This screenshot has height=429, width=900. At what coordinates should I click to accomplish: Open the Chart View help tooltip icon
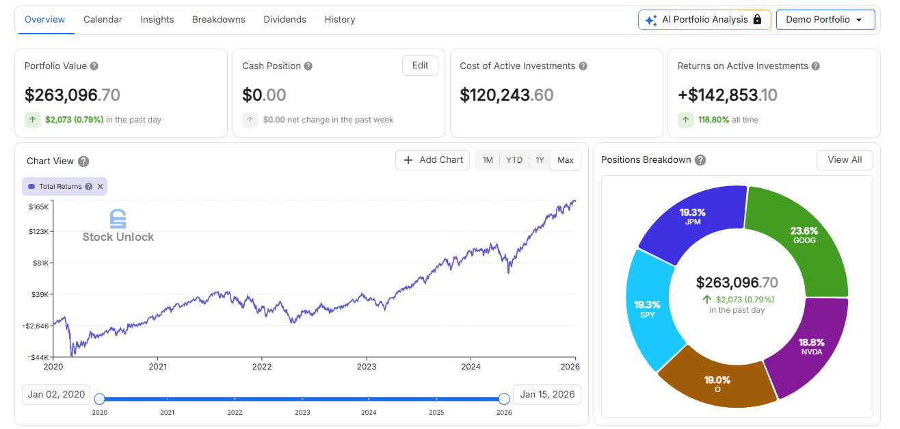pyautogui.click(x=83, y=161)
